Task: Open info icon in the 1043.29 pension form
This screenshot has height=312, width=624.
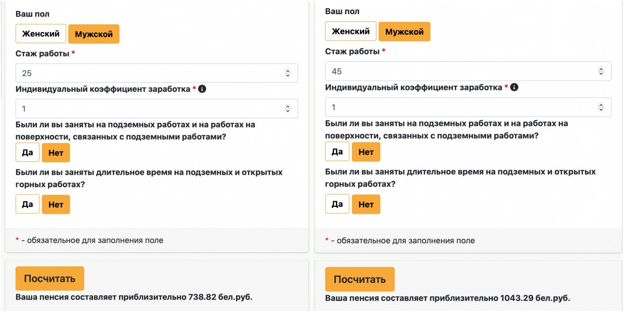Action: pyautogui.click(x=514, y=87)
